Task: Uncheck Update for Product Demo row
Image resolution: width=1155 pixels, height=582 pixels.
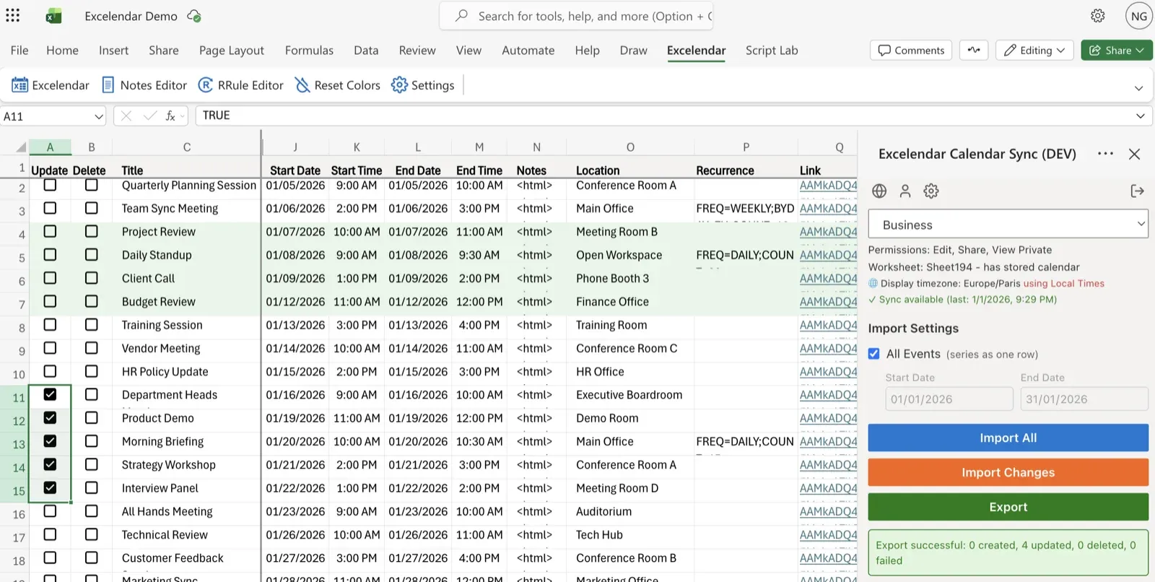Action: click(50, 417)
